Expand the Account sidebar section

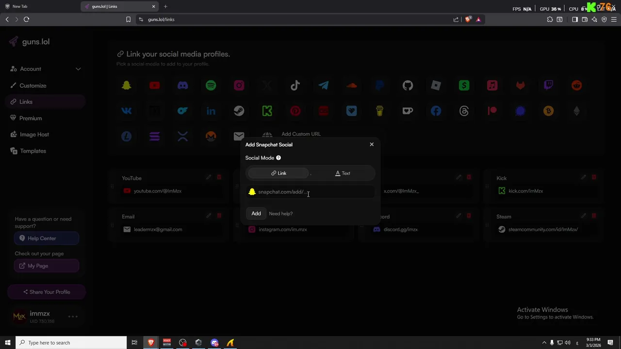46,69
